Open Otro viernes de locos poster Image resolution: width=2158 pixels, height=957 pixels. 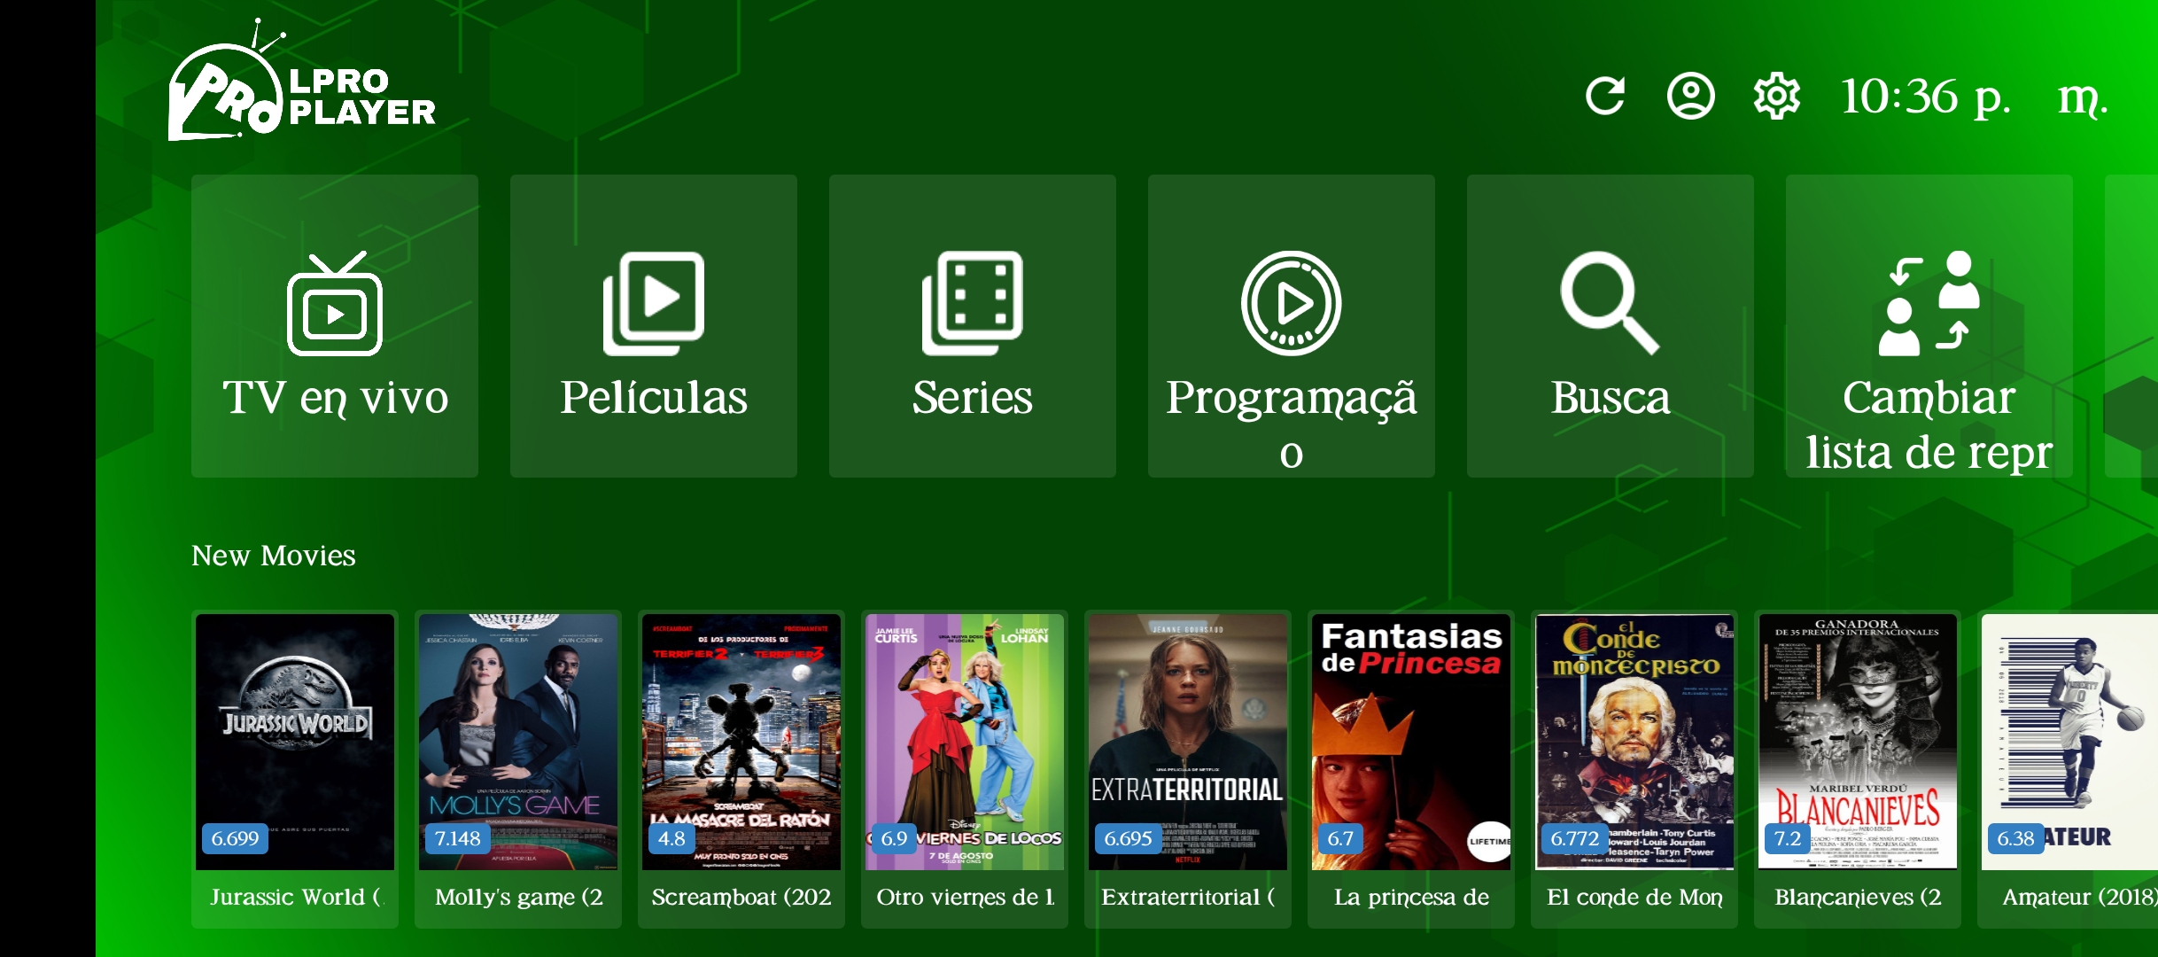[965, 769]
